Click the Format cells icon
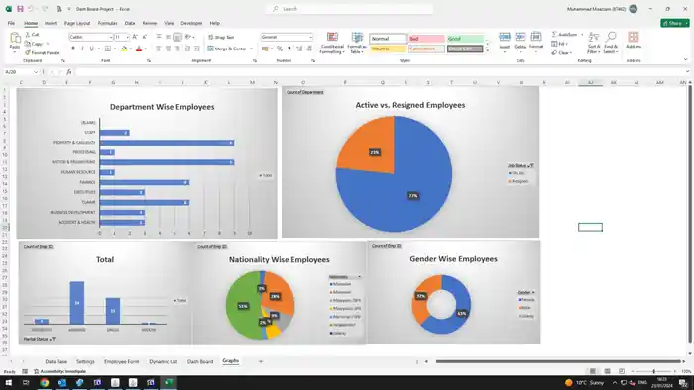694x390 pixels. point(536,37)
